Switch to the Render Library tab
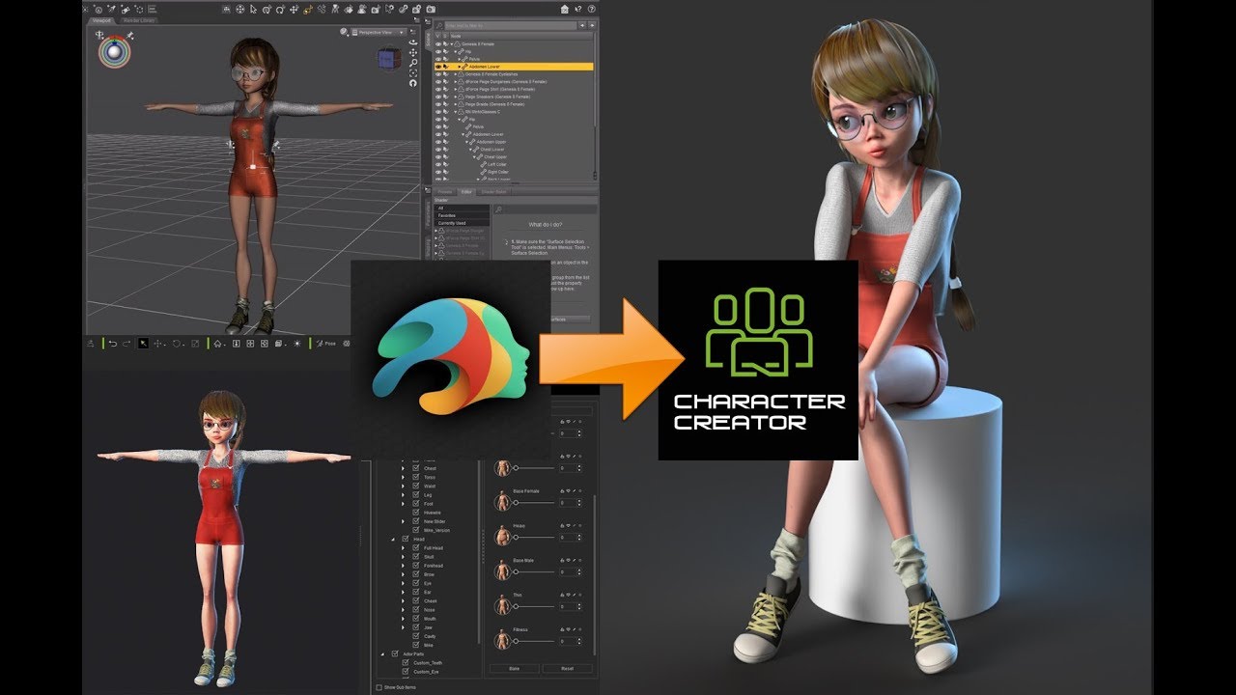 coord(139,20)
